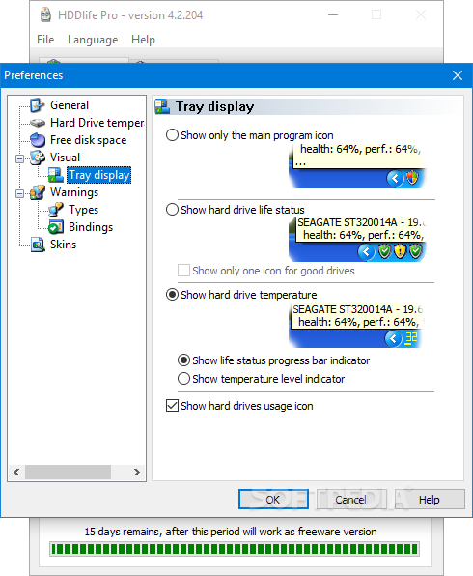The height and width of the screenshot is (576, 473).
Task: Click the tree horizontal scrollbar thumb
Action: pos(68,472)
